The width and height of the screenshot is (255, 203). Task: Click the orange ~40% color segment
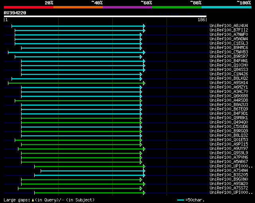point(78,7)
